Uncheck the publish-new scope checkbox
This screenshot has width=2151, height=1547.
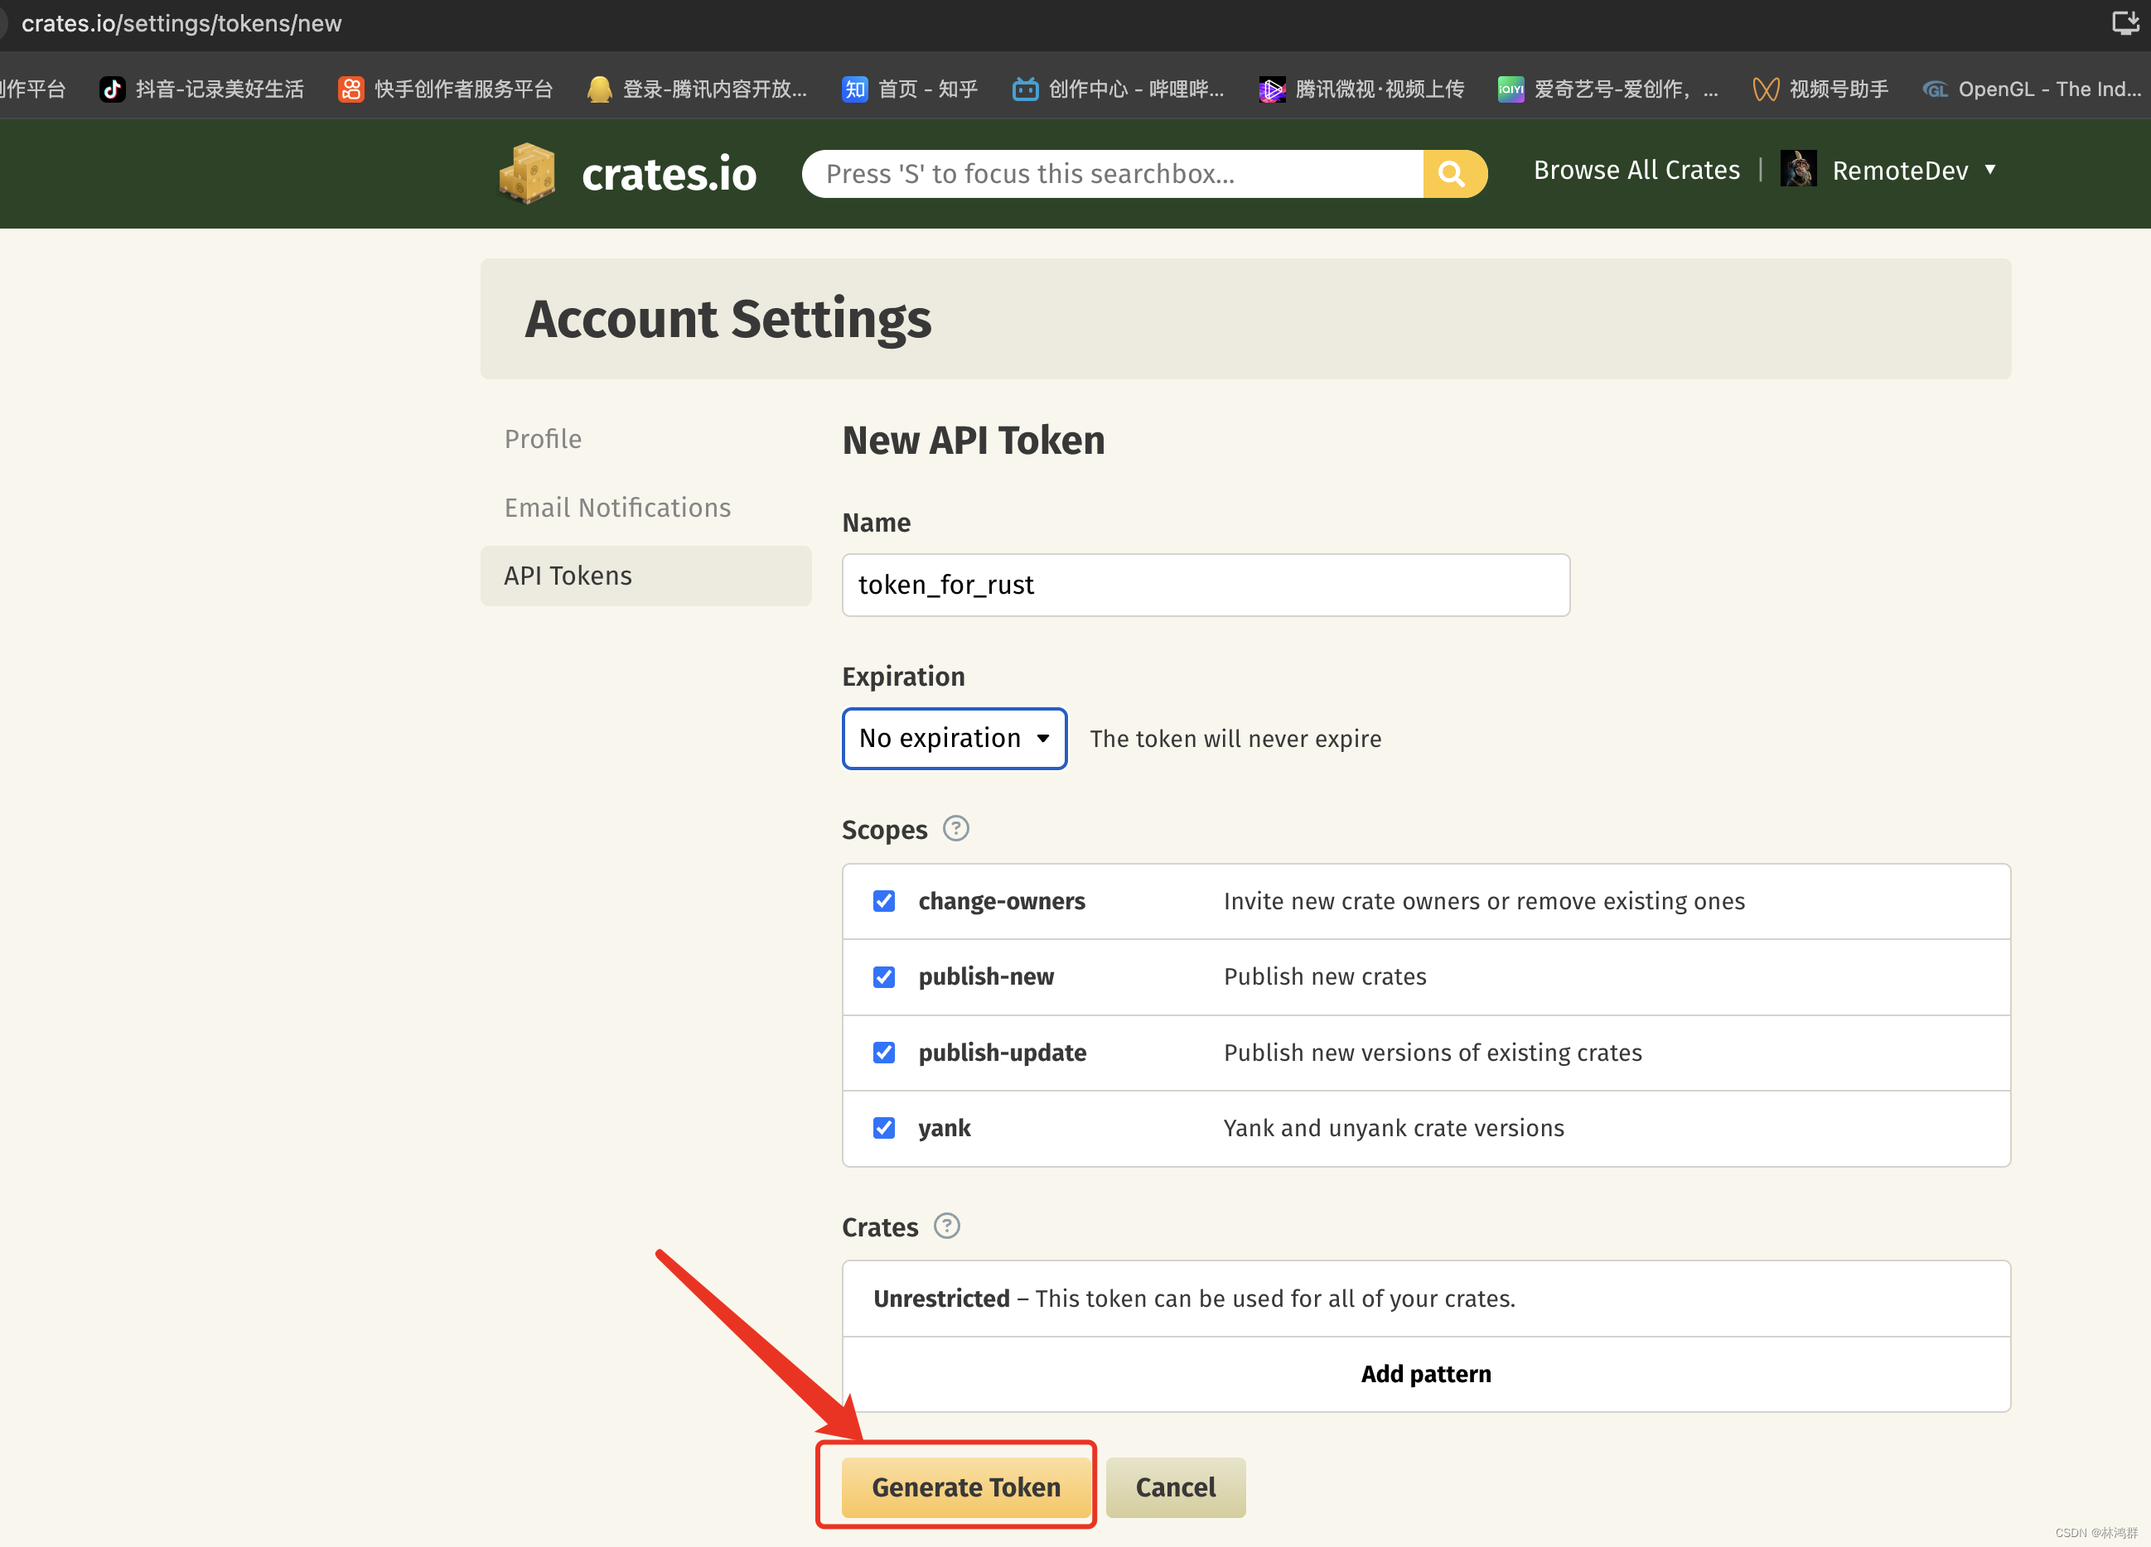tap(884, 976)
